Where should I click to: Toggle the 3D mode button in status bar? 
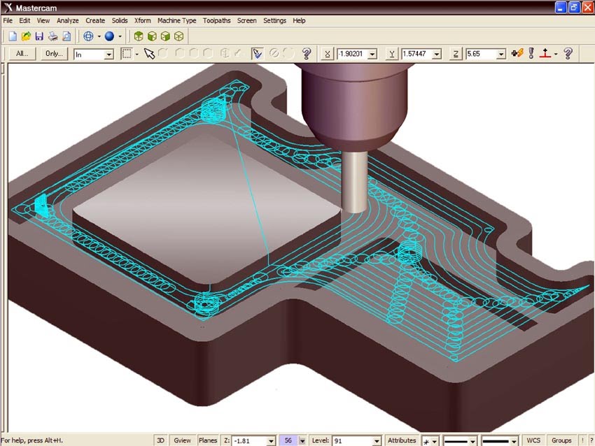(x=160, y=440)
